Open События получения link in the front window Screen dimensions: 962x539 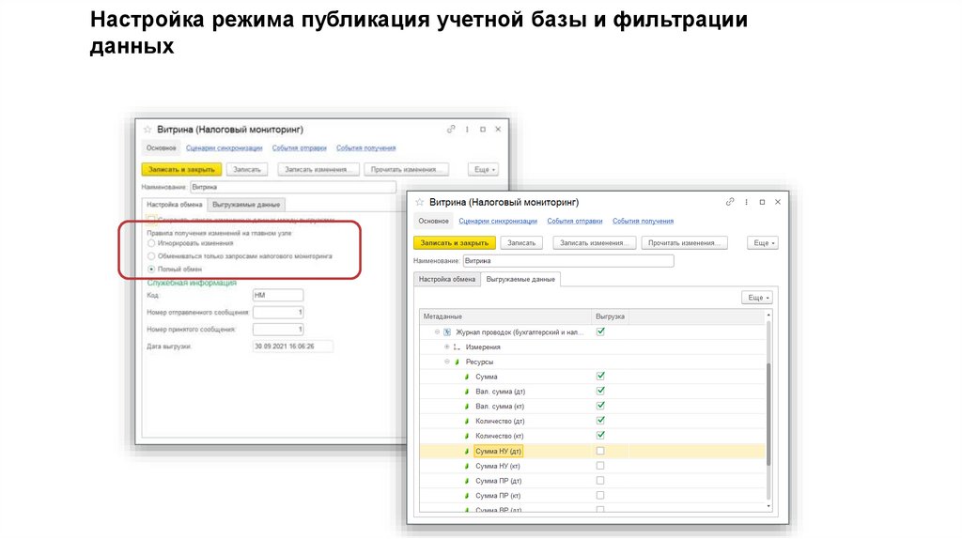tap(643, 222)
